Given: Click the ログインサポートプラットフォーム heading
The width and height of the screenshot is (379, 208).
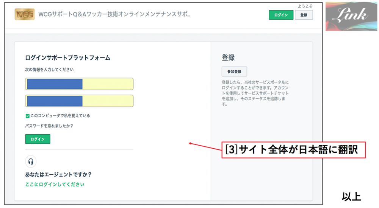Looking at the screenshot, I should 68,57.
